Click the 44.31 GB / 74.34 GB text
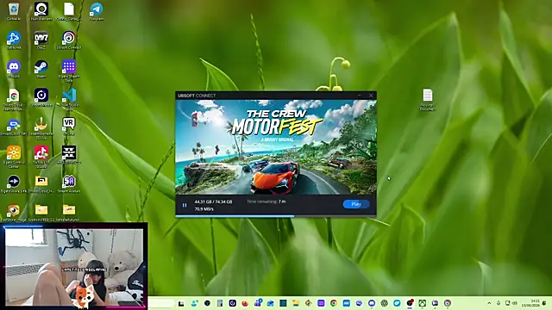 pyautogui.click(x=213, y=201)
